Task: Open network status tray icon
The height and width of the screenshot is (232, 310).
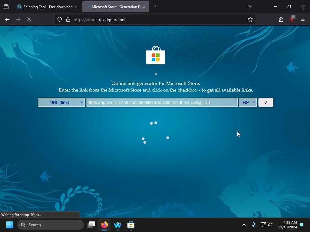Action: coord(263,225)
